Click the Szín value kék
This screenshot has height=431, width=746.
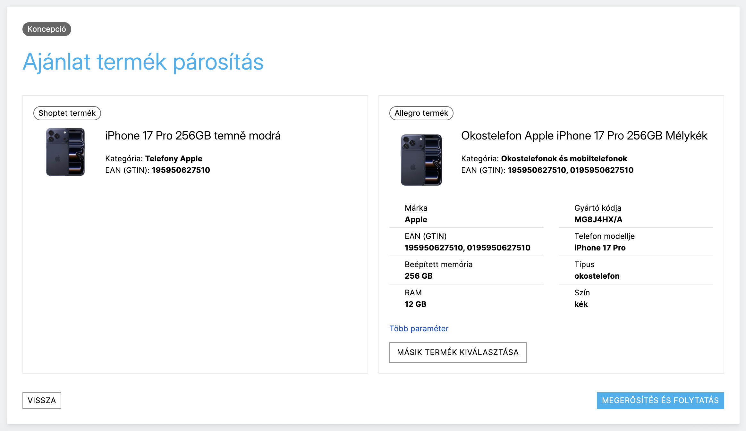click(581, 304)
